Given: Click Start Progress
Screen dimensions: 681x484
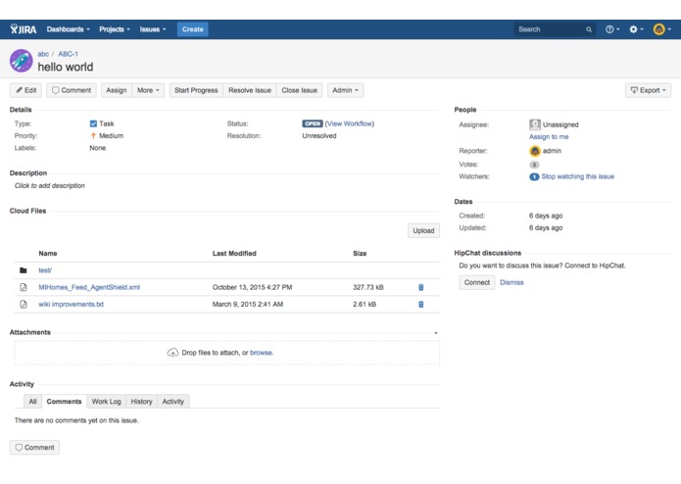Looking at the screenshot, I should (x=196, y=90).
